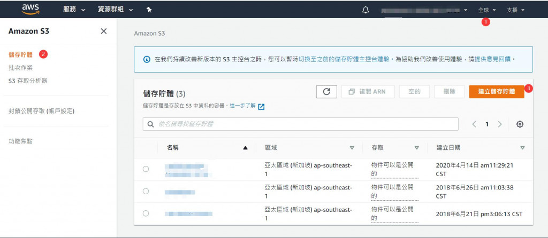Open the account name dropdown
548x238 pixels.
(424, 11)
